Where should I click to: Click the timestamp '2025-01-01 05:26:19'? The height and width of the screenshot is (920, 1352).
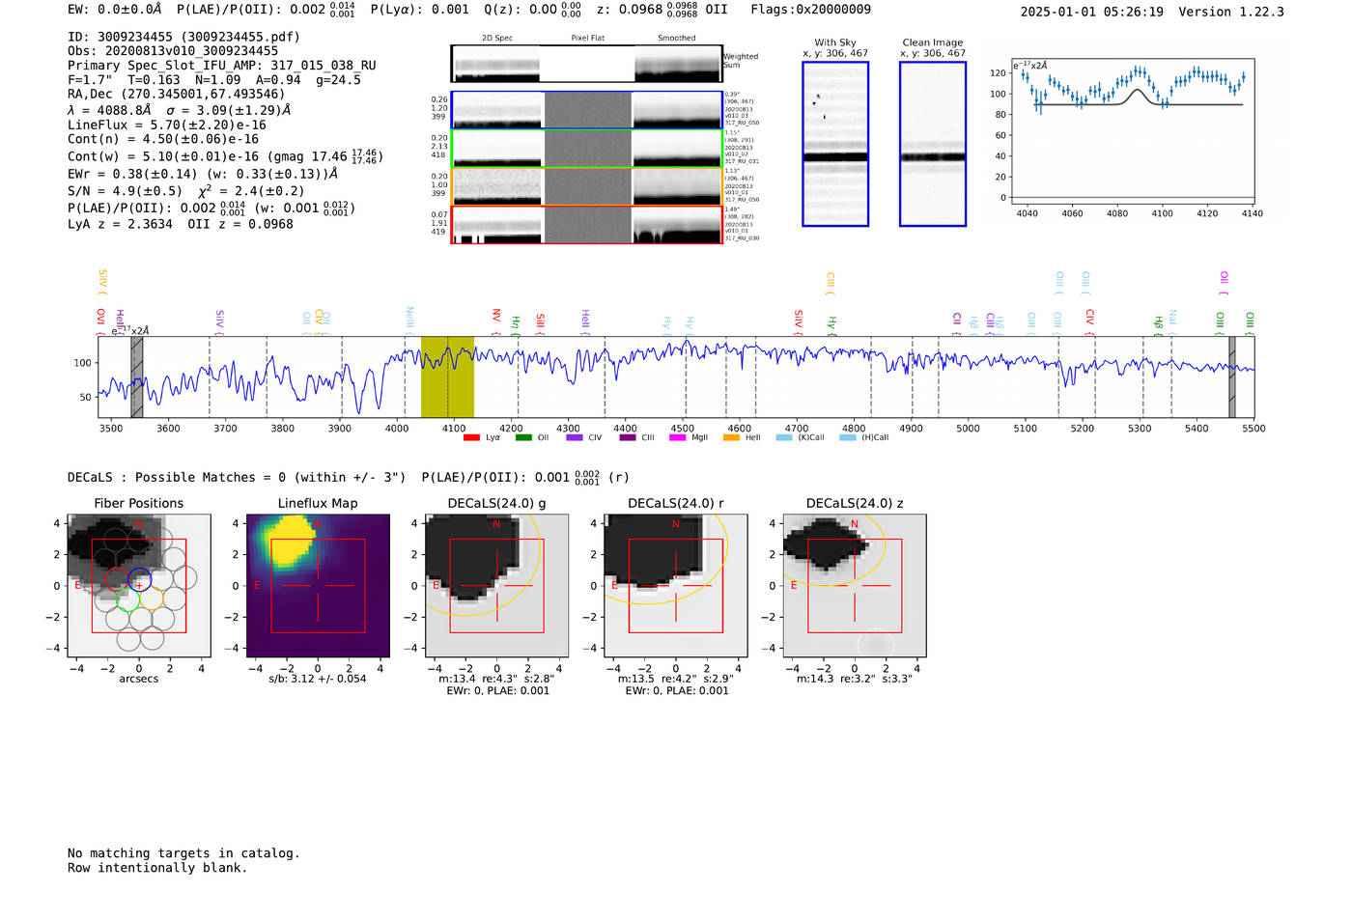[1091, 12]
